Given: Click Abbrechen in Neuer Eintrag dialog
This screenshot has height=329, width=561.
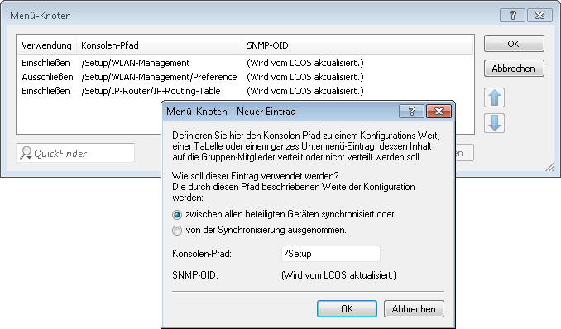Looking at the screenshot, I should click(414, 308).
